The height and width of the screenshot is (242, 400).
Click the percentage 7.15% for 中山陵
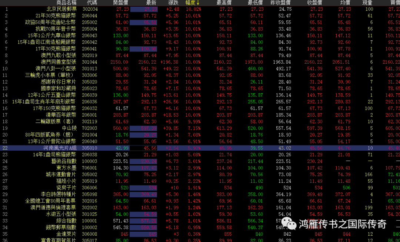[x=193, y=128]
